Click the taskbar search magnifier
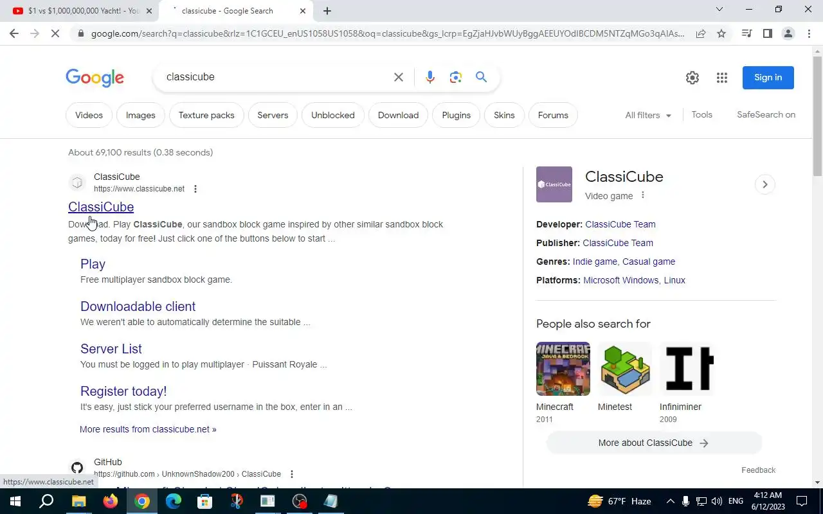The height and width of the screenshot is (514, 823). coord(47,501)
